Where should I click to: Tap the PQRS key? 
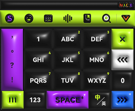38,80
